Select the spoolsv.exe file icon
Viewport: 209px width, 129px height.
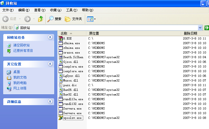coord(61,118)
